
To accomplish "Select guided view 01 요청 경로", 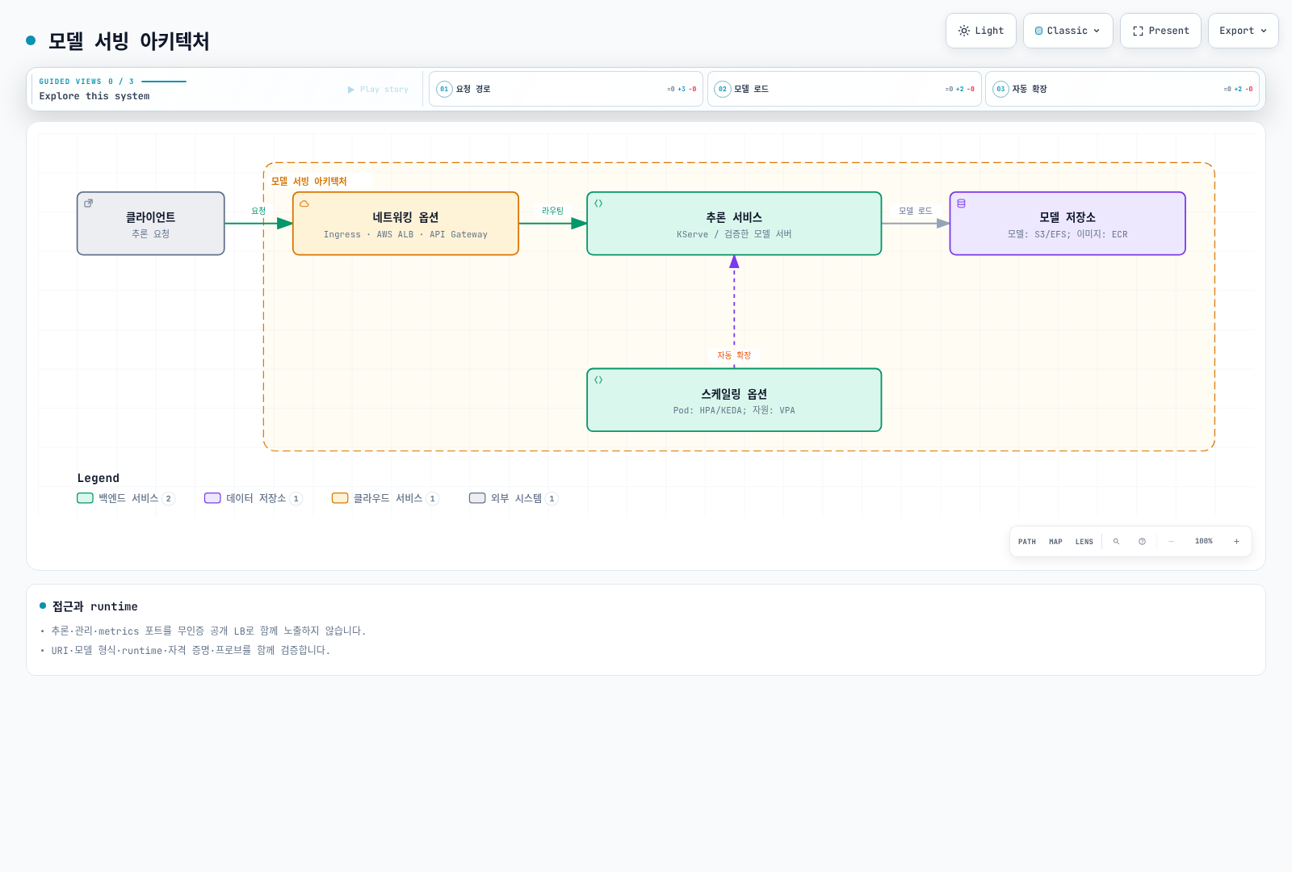I will coord(566,89).
